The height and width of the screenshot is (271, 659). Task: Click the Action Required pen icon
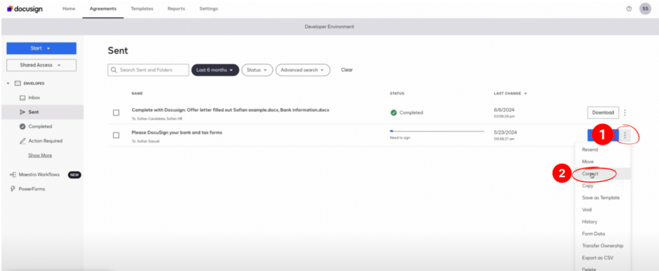23,141
